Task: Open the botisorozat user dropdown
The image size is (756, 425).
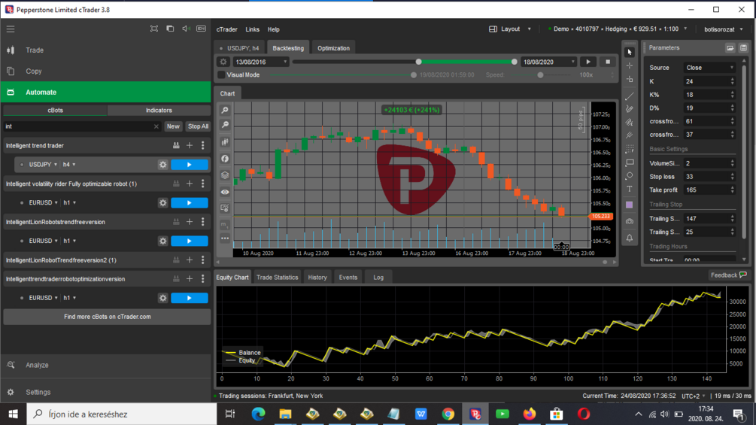Action: [723, 29]
